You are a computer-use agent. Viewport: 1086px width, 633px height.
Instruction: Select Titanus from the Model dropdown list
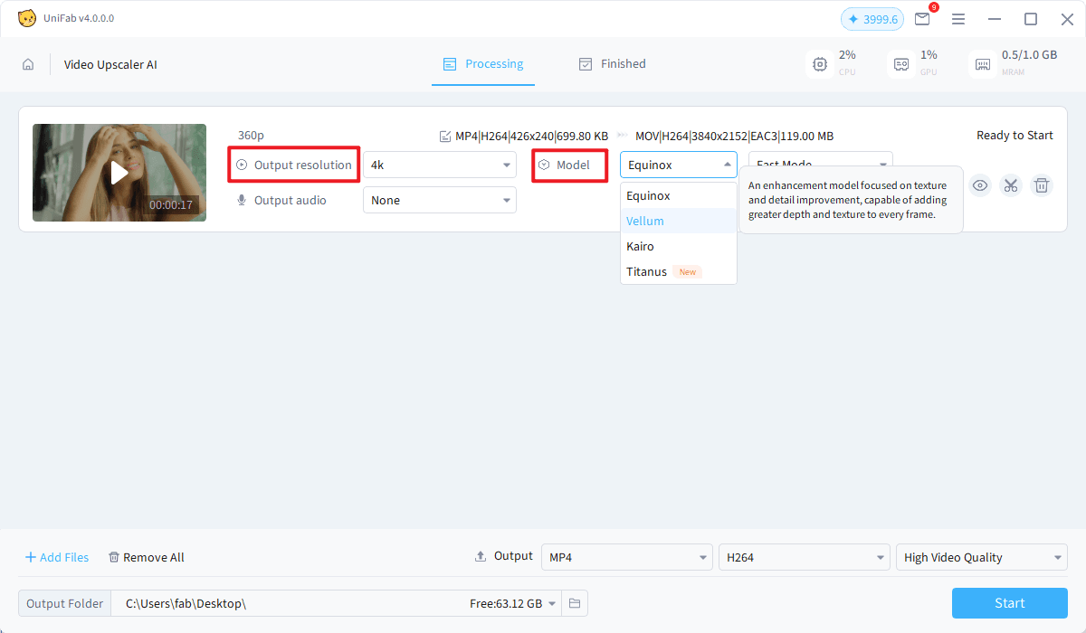(646, 271)
